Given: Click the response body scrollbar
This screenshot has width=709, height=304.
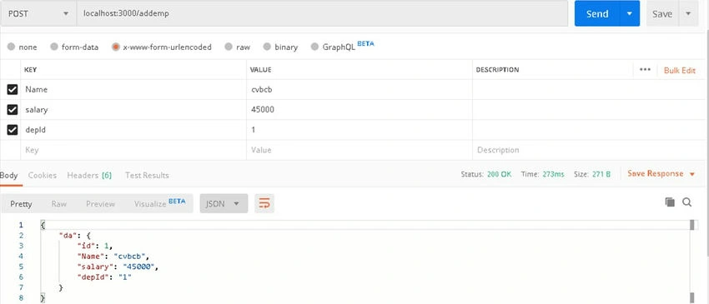Looking at the screenshot, I should [691, 261].
